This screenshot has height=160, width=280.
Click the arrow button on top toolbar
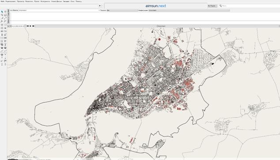(100, 6)
